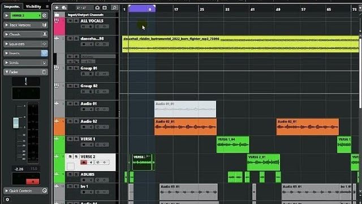
Task: Mute the Group 01 track
Action: coord(70,68)
